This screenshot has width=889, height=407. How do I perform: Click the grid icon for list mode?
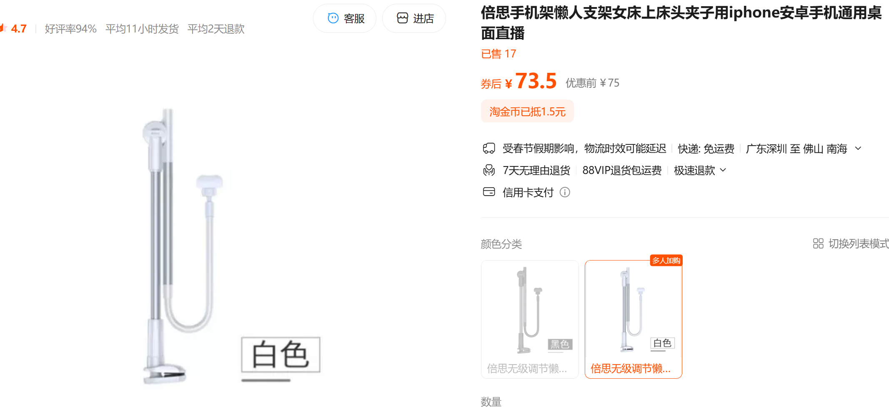tap(818, 243)
